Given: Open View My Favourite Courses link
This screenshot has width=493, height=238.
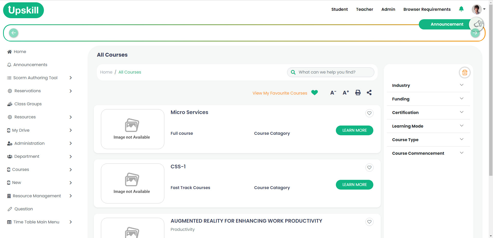Looking at the screenshot, I should click(x=280, y=93).
